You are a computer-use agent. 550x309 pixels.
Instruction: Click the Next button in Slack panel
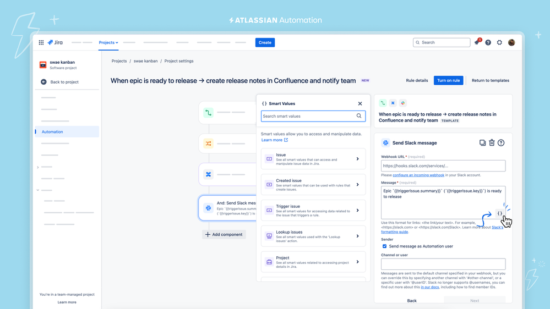click(475, 301)
